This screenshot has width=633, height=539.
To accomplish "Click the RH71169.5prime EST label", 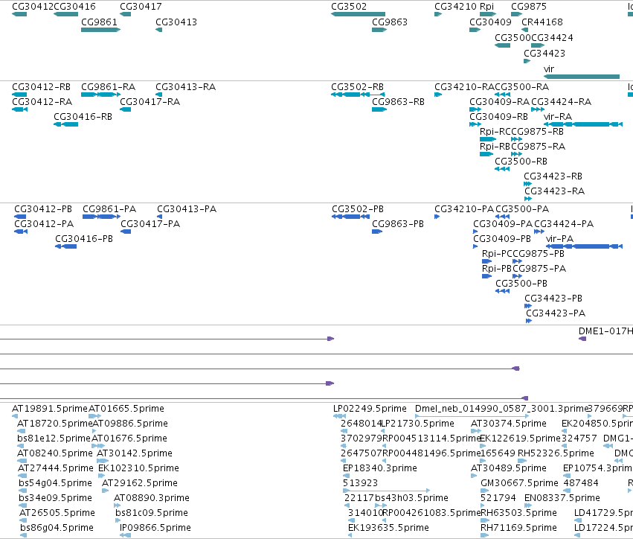I will (x=518, y=528).
